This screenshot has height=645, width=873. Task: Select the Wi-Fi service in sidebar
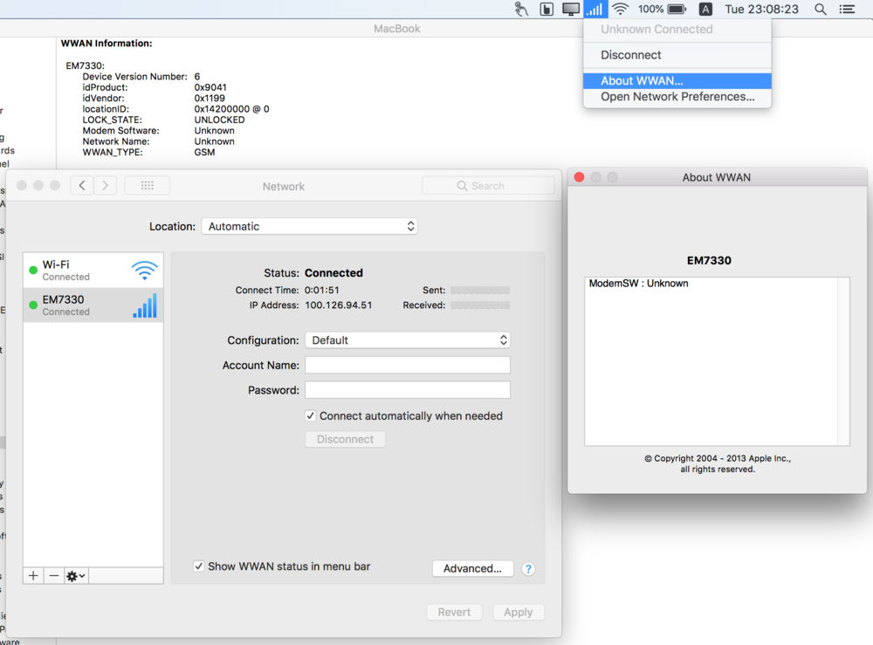pyautogui.click(x=93, y=271)
